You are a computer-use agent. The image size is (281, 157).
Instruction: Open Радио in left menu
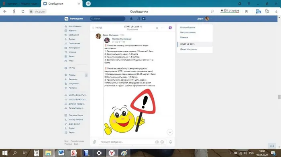[x=71, y=132]
